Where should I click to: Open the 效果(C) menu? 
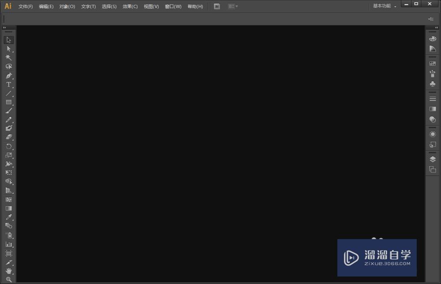point(130,7)
